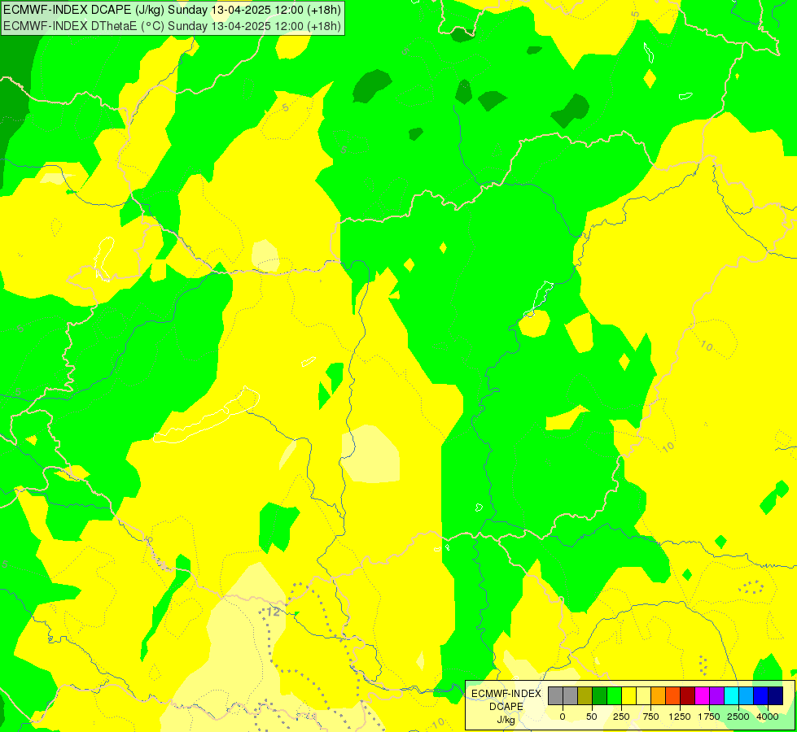The height and width of the screenshot is (732, 797).
Task: Click the DCAPE label in the legend
Action: tap(506, 707)
